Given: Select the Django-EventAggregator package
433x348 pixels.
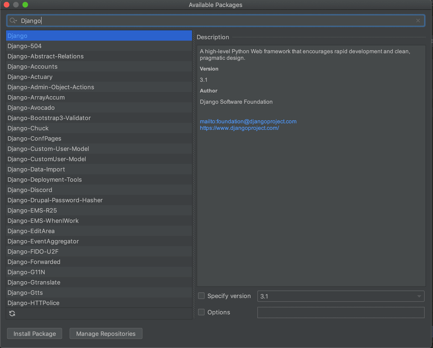Looking at the screenshot, I should point(99,241).
